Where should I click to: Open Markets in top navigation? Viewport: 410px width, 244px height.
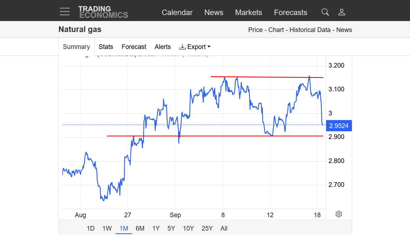[248, 13]
